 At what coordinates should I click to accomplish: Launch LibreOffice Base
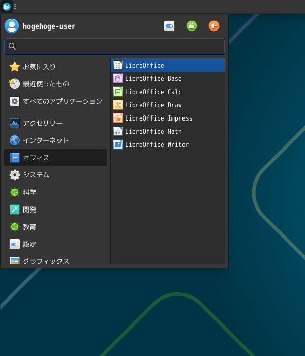point(153,79)
